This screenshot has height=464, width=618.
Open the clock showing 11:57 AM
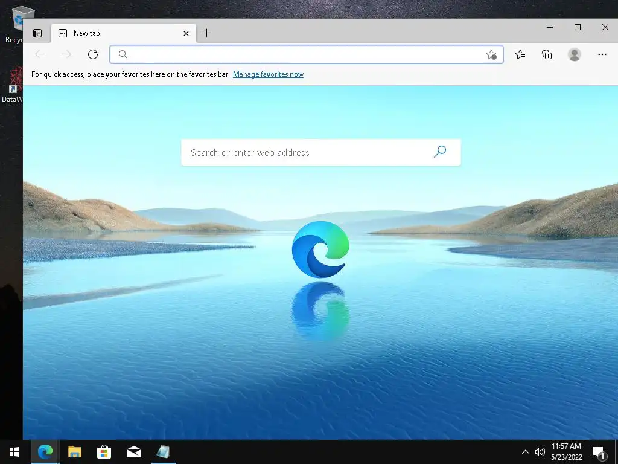point(566,452)
